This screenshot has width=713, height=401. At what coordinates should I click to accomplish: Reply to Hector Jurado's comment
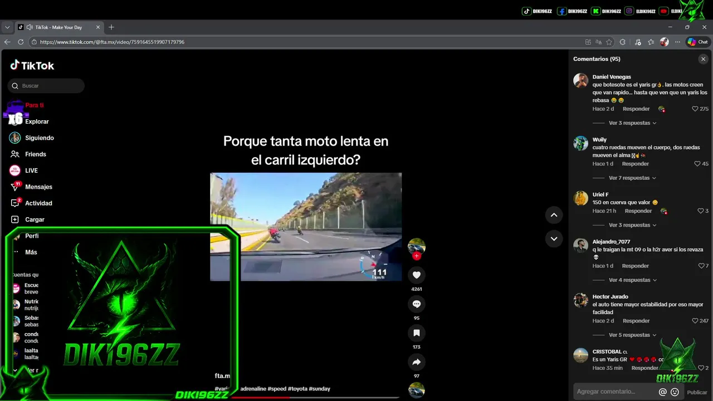[x=636, y=321]
